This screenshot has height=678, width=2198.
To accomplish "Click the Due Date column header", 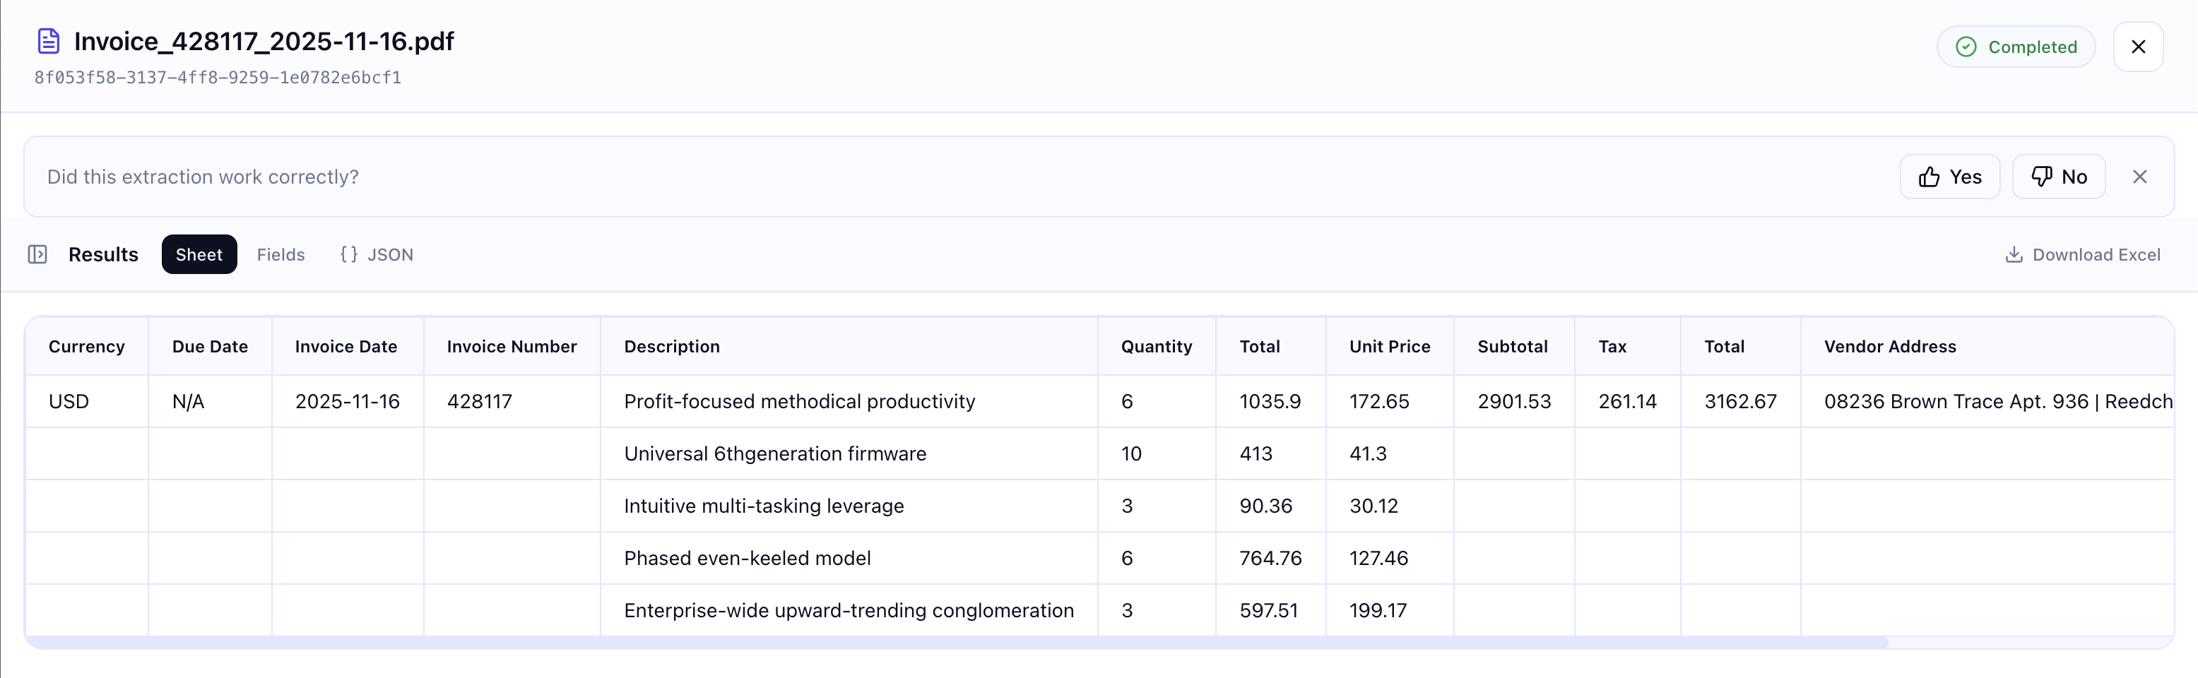I will click(x=210, y=346).
